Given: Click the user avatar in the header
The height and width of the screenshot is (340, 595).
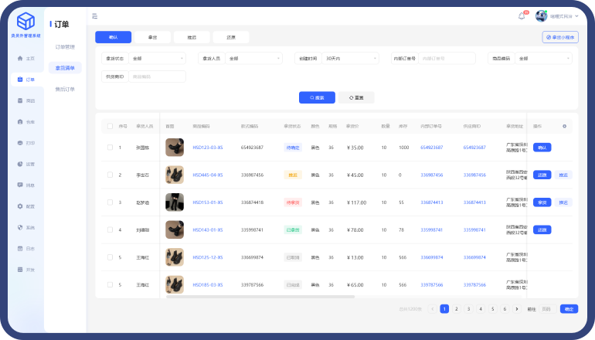Looking at the screenshot, I should tap(542, 15).
